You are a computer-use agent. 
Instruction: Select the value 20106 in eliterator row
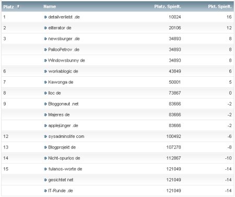click(175, 28)
